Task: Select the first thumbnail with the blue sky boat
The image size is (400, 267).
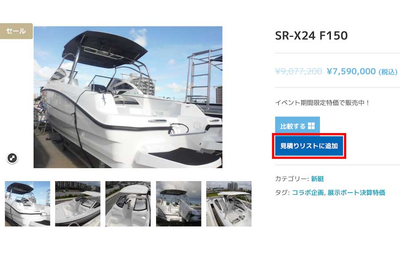Action: [28, 204]
